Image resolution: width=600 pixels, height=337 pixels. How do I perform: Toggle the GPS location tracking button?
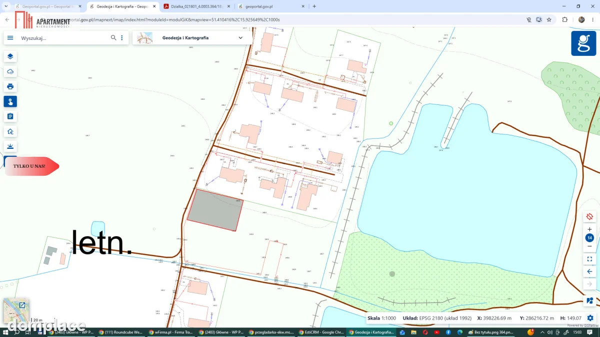[589, 216]
